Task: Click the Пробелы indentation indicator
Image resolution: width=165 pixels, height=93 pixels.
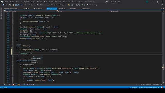Action: (x=156, y=84)
